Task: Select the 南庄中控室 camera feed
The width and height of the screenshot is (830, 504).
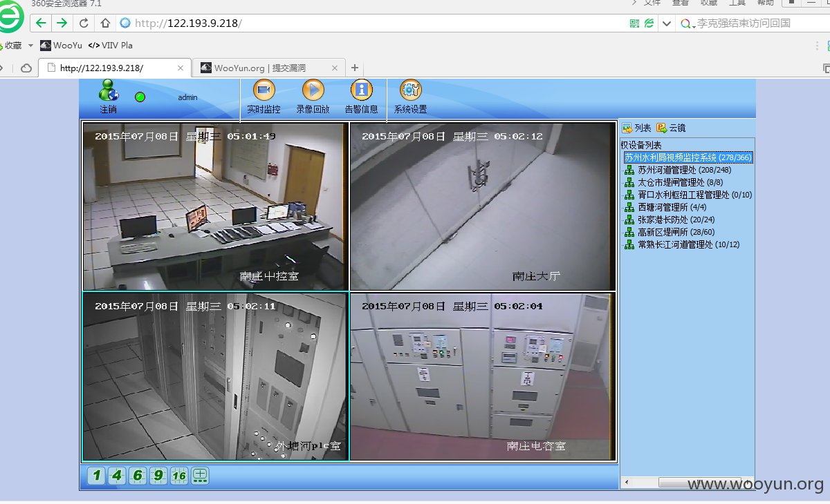Action: [215, 206]
